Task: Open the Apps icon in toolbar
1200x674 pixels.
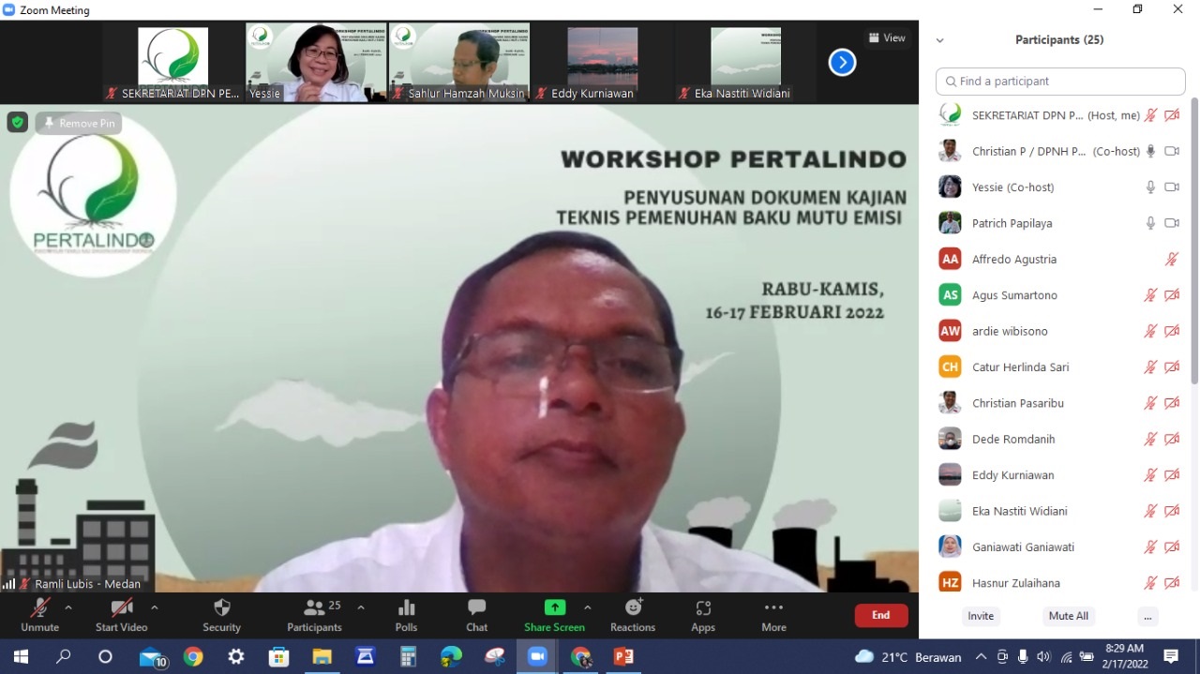Action: (703, 615)
